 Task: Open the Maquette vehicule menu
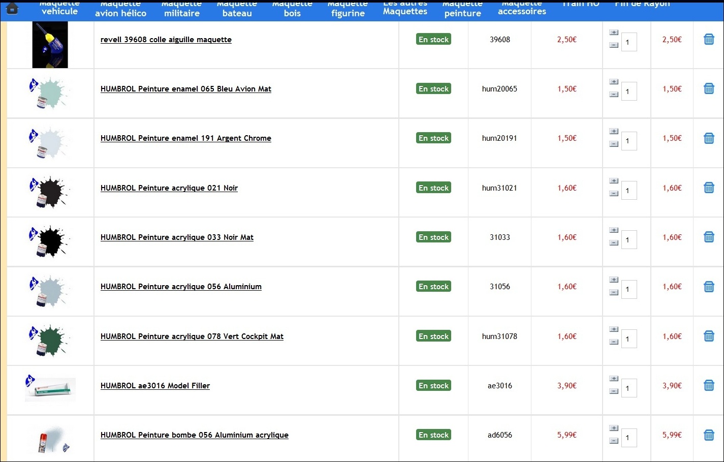point(59,8)
